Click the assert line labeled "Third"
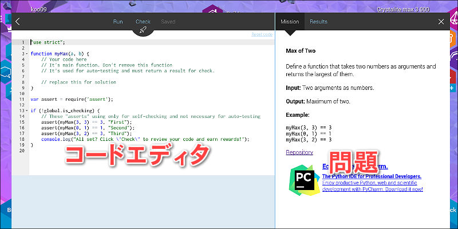458x229 pixels. [87, 133]
